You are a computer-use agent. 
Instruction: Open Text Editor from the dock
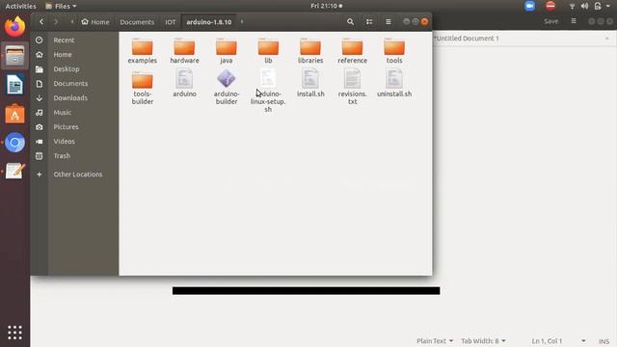(x=14, y=172)
